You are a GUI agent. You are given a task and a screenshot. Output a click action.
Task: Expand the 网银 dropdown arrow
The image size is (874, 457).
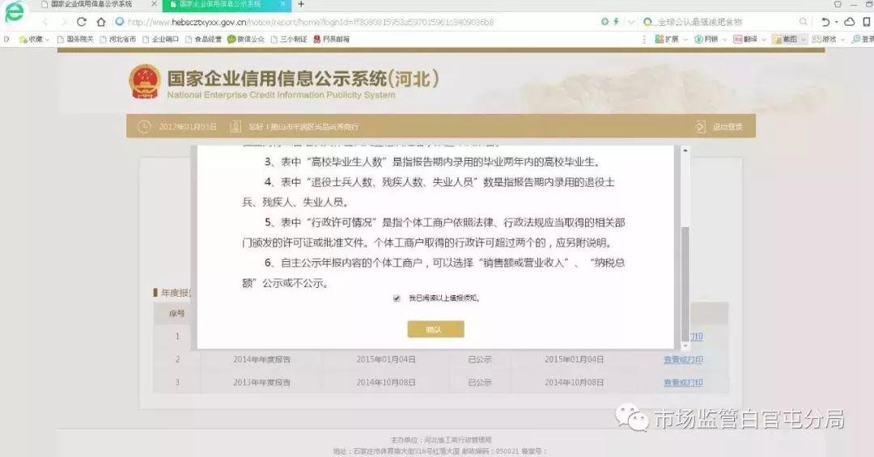click(x=724, y=40)
